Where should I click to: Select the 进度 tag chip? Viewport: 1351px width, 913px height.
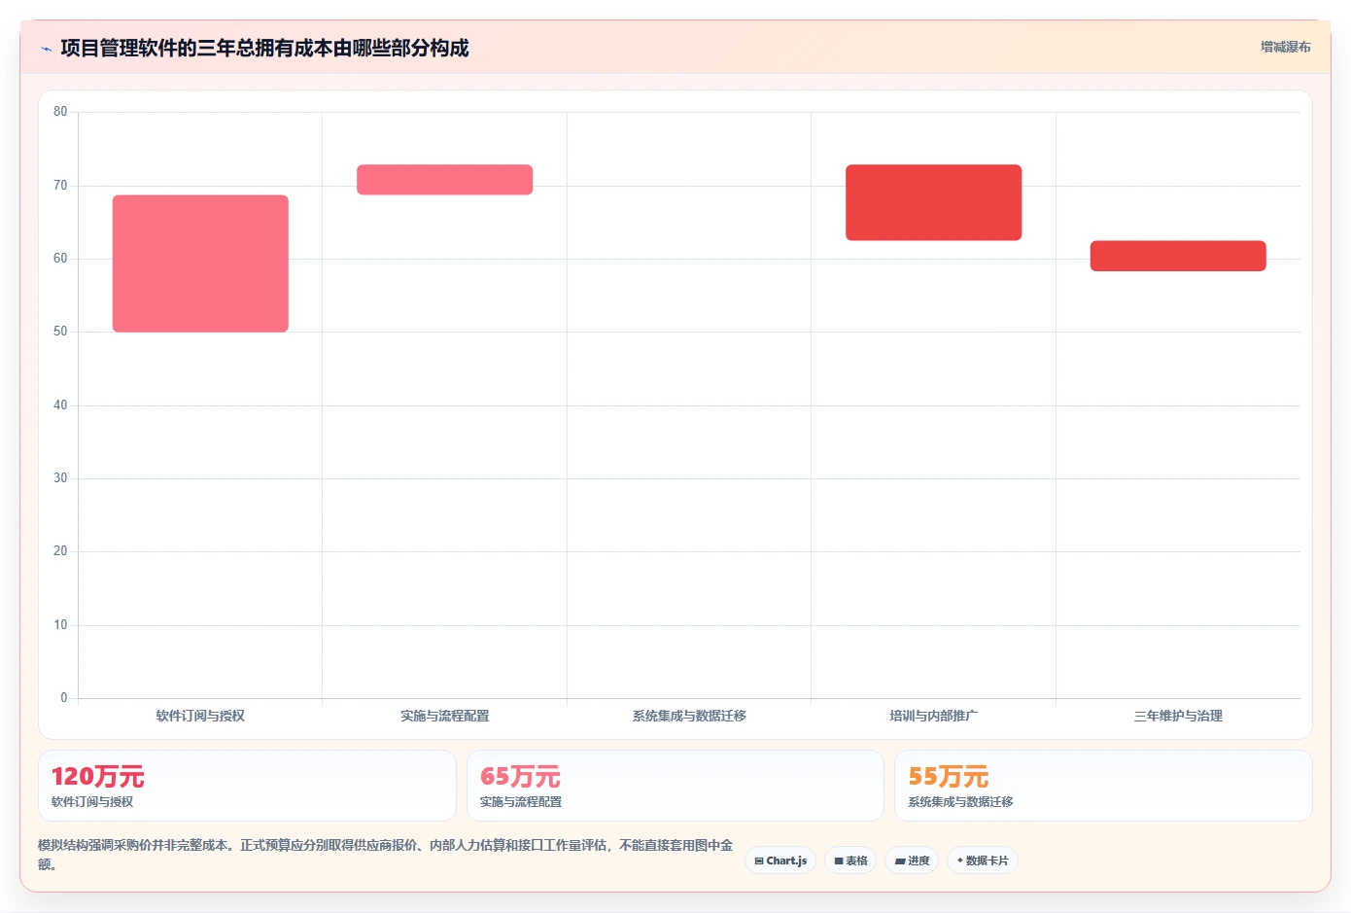[x=912, y=860]
